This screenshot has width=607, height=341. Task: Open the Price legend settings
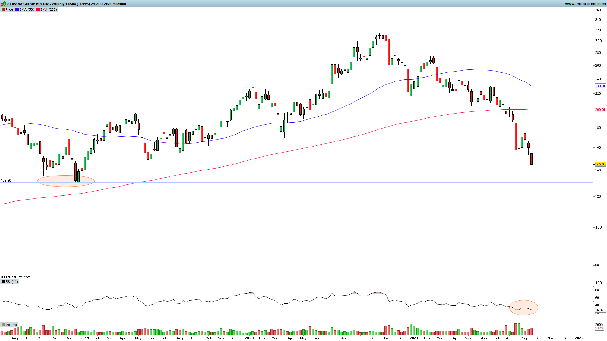[9, 9]
